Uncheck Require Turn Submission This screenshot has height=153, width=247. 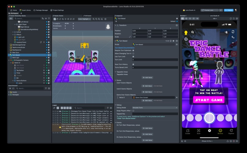coord(133,50)
